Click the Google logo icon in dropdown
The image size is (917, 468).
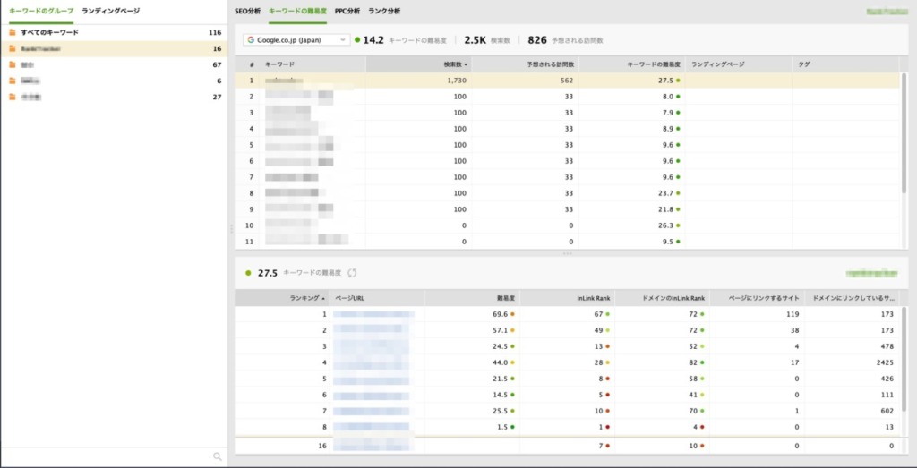[251, 40]
